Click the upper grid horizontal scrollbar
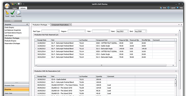 pos(101,65)
